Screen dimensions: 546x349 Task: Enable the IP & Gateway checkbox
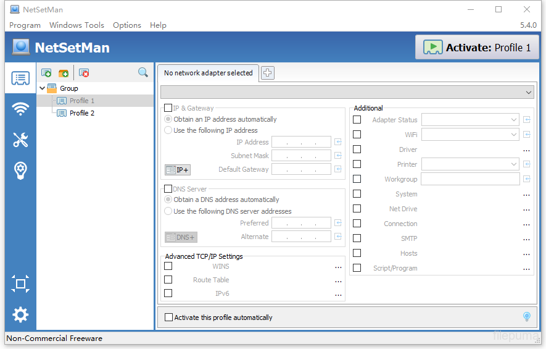point(168,108)
